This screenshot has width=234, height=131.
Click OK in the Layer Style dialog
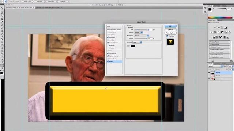click(170, 26)
